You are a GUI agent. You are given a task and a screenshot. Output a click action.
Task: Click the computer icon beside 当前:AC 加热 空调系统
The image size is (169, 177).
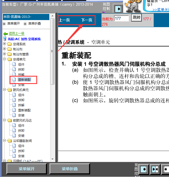[5, 39]
